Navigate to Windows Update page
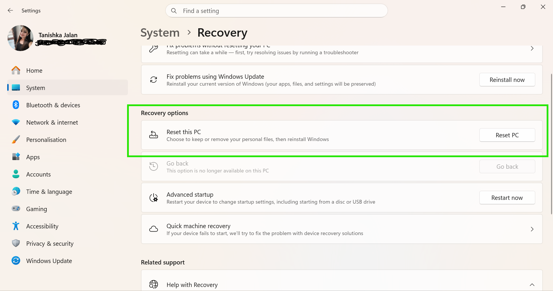The height and width of the screenshot is (291, 553). click(x=67, y=261)
